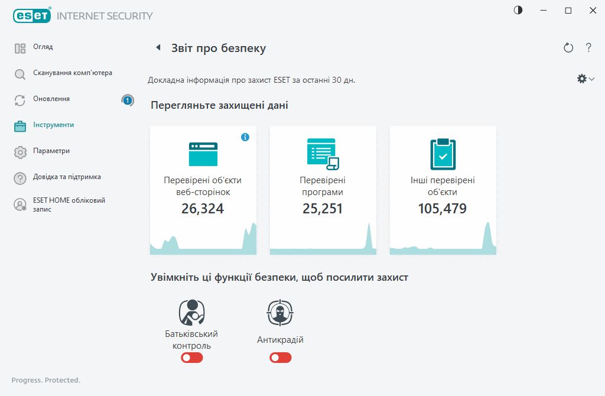Click the Звіт про безпеку title

click(x=219, y=48)
